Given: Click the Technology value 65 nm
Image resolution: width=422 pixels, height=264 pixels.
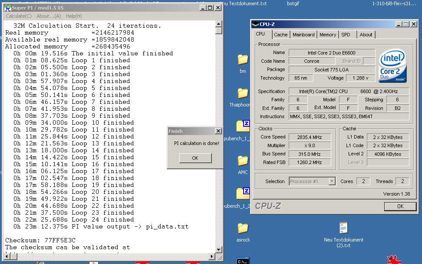Looking at the screenshot, I should click(300, 78).
